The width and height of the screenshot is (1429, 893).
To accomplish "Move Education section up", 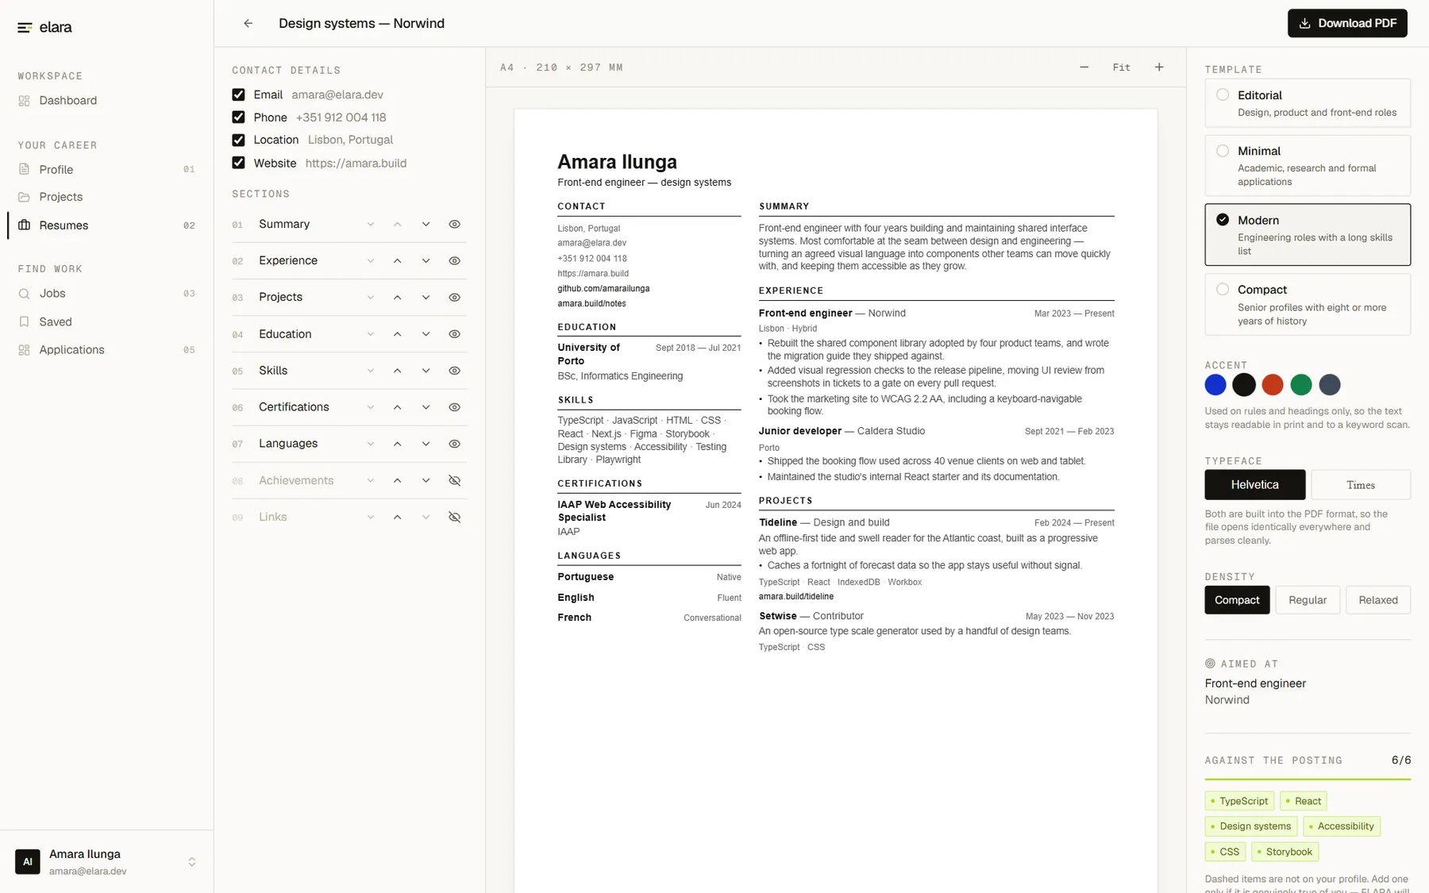I will pos(398,334).
